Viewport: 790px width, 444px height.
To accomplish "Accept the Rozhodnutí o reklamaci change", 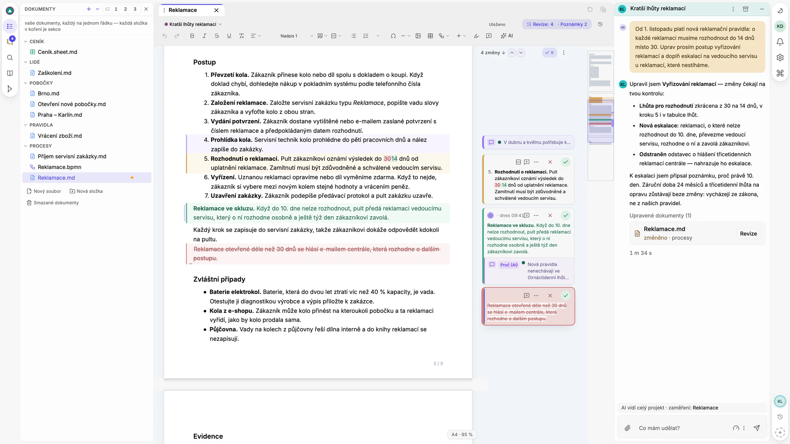I will pos(566,162).
